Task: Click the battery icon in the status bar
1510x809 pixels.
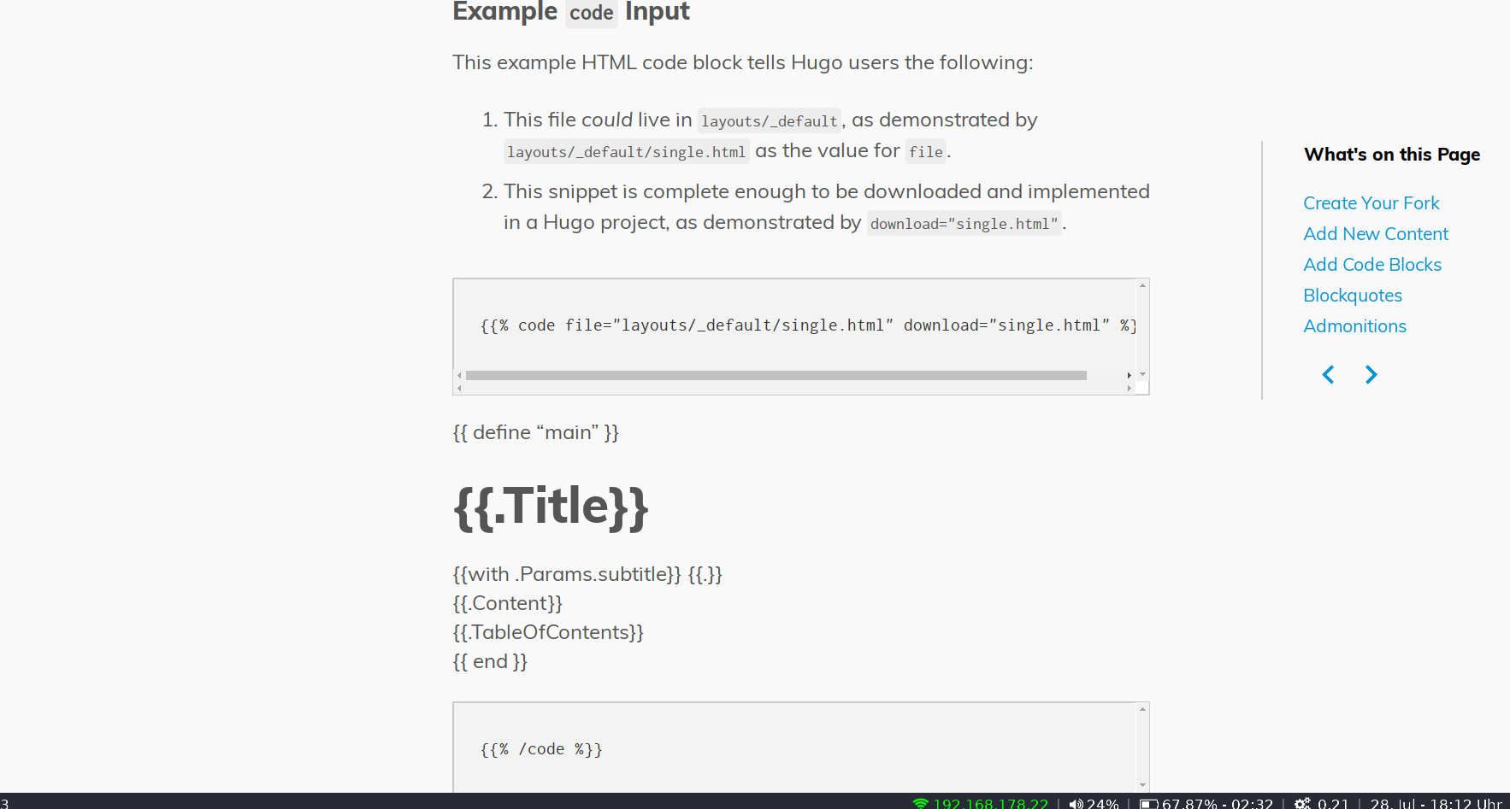Action: [1148, 803]
